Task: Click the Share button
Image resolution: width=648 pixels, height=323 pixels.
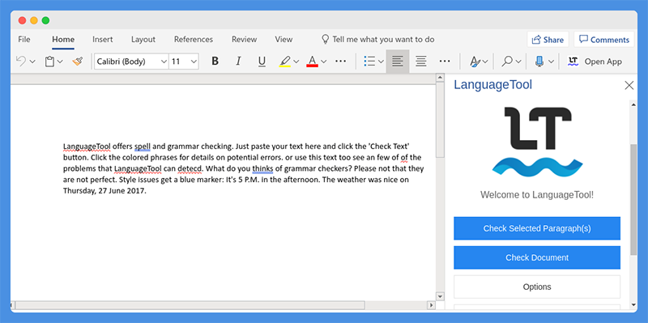Action: (x=548, y=40)
